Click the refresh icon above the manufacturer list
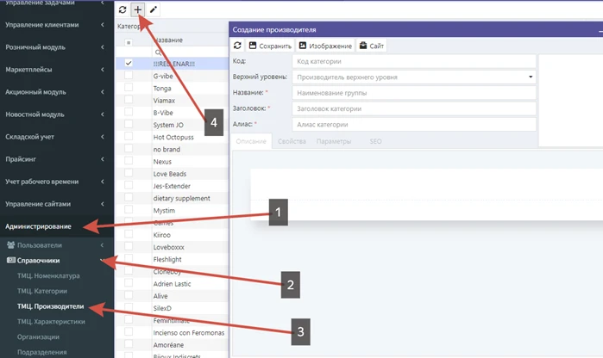 click(x=122, y=9)
